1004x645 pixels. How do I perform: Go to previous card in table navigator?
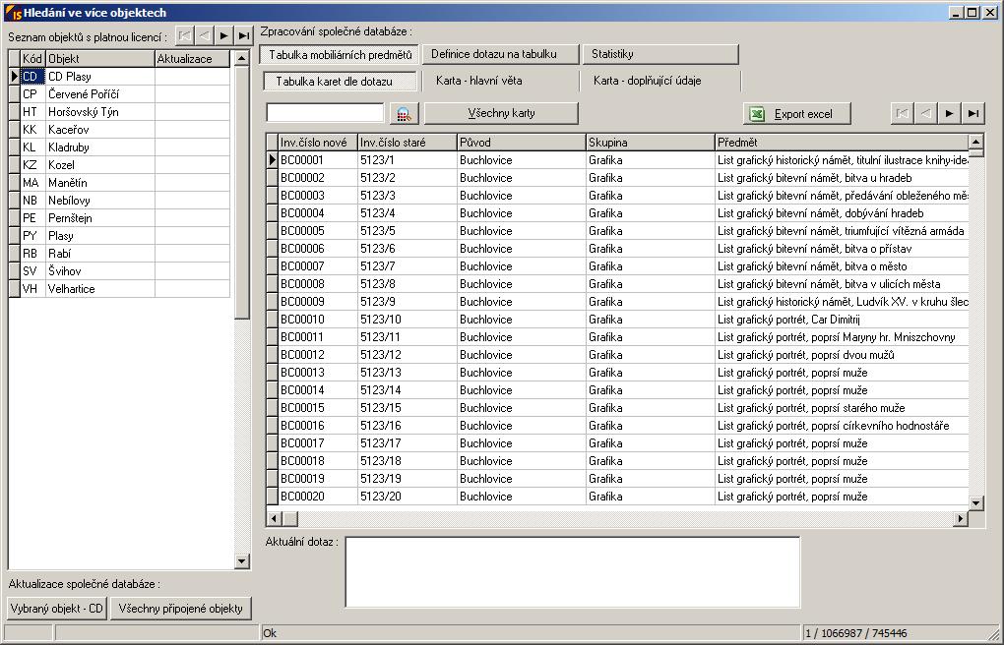[x=925, y=113]
